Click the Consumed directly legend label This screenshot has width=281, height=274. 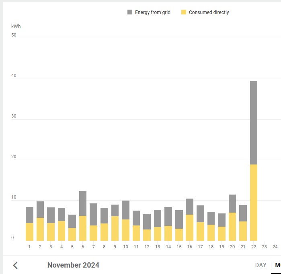tap(209, 12)
